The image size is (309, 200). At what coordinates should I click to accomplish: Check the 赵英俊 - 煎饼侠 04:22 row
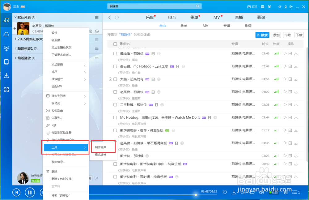pos(115,92)
